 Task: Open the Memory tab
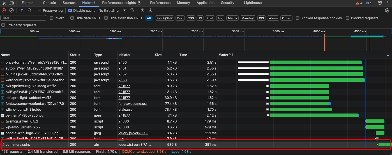pos(183,3)
